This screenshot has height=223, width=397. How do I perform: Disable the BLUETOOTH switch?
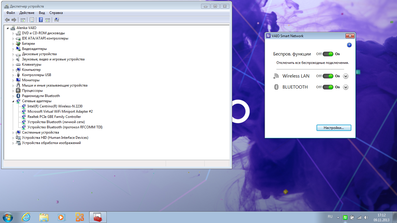pyautogui.click(x=328, y=87)
